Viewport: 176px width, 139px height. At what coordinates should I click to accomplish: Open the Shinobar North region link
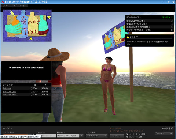(10, 94)
